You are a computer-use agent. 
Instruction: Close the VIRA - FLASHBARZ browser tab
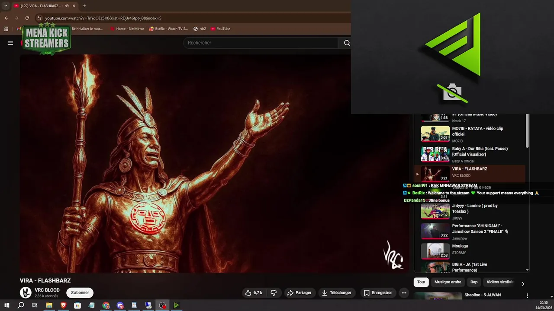coord(74,6)
